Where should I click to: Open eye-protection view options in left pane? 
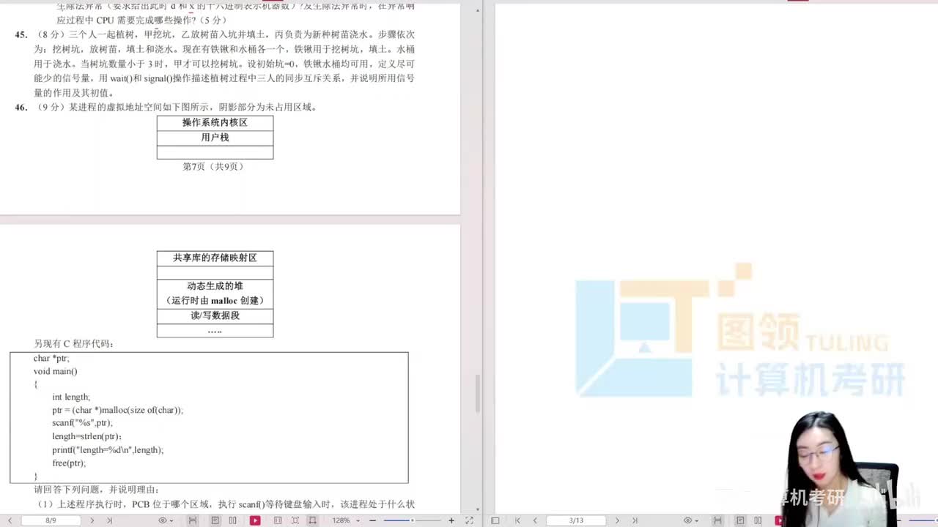click(x=166, y=520)
